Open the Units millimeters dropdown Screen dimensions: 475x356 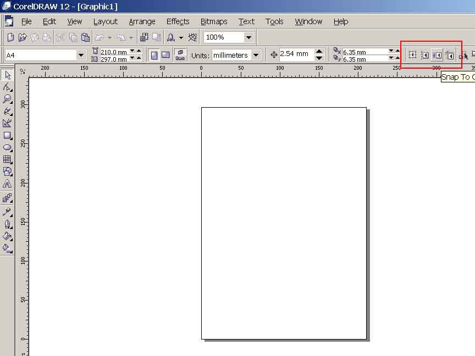click(x=256, y=55)
